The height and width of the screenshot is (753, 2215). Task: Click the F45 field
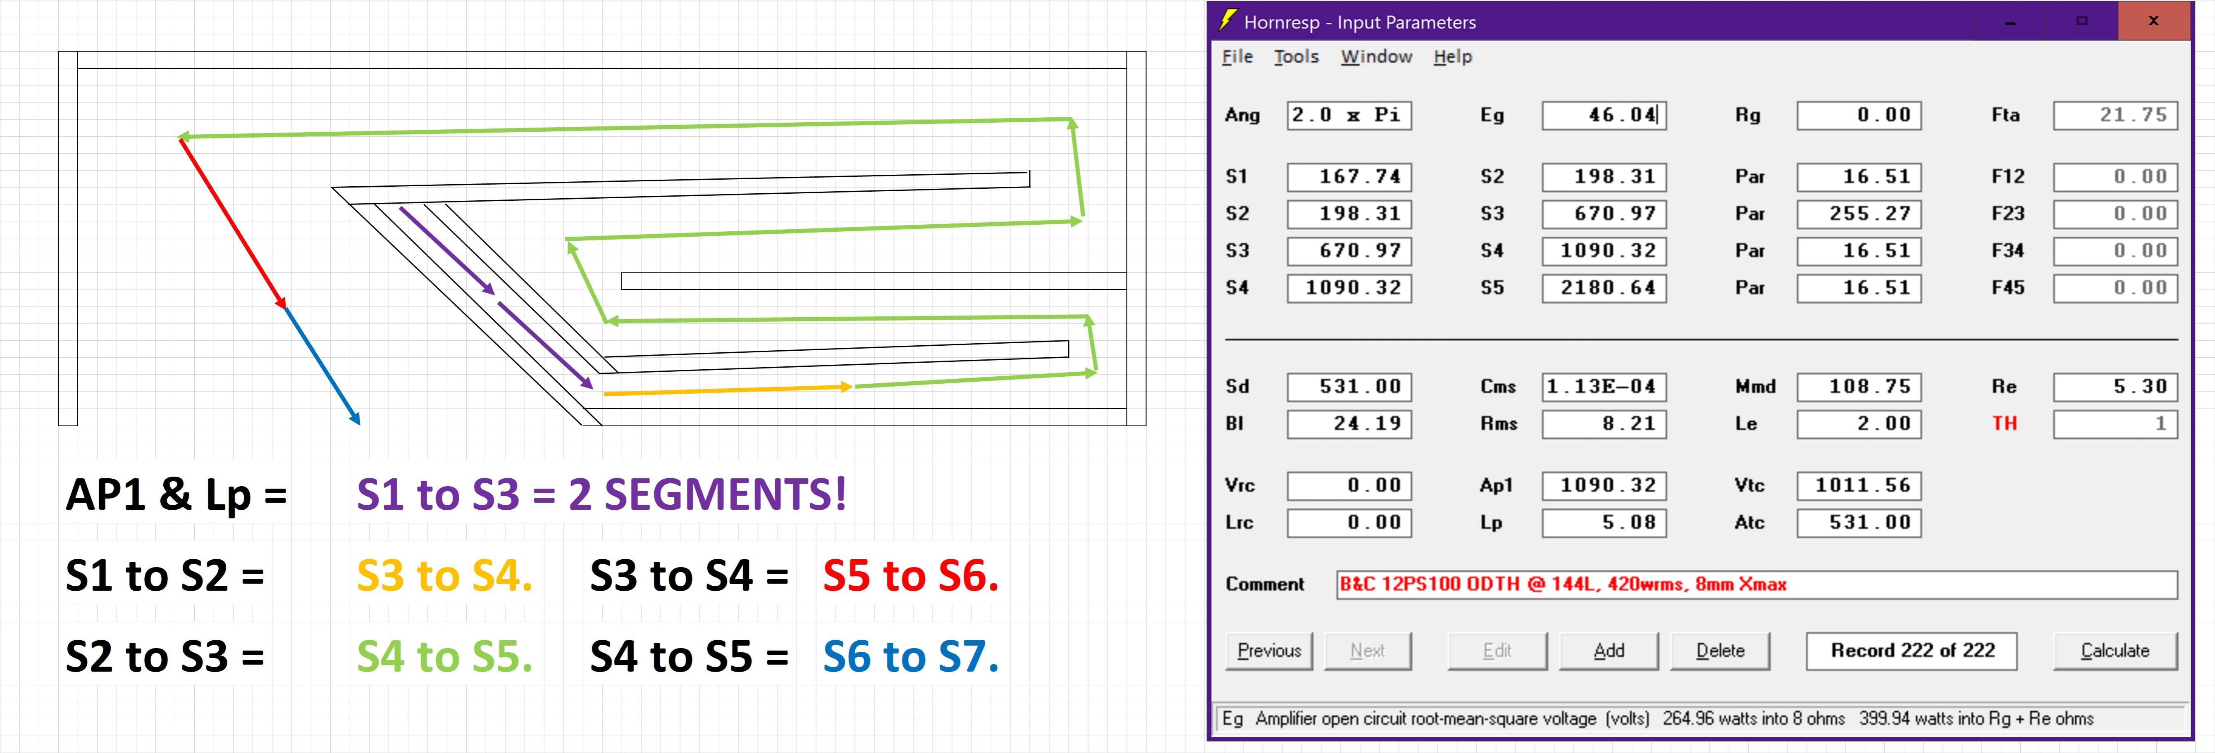tap(2115, 288)
